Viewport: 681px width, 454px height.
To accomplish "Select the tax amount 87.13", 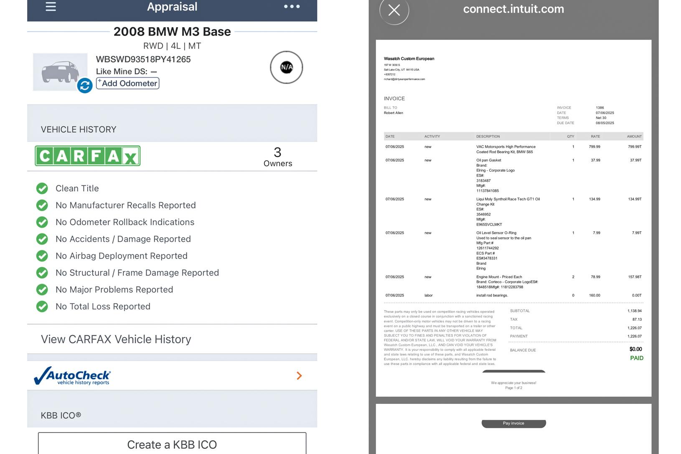I will coord(637,319).
